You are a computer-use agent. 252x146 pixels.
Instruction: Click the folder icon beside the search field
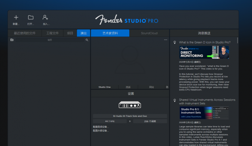(x=12, y=40)
